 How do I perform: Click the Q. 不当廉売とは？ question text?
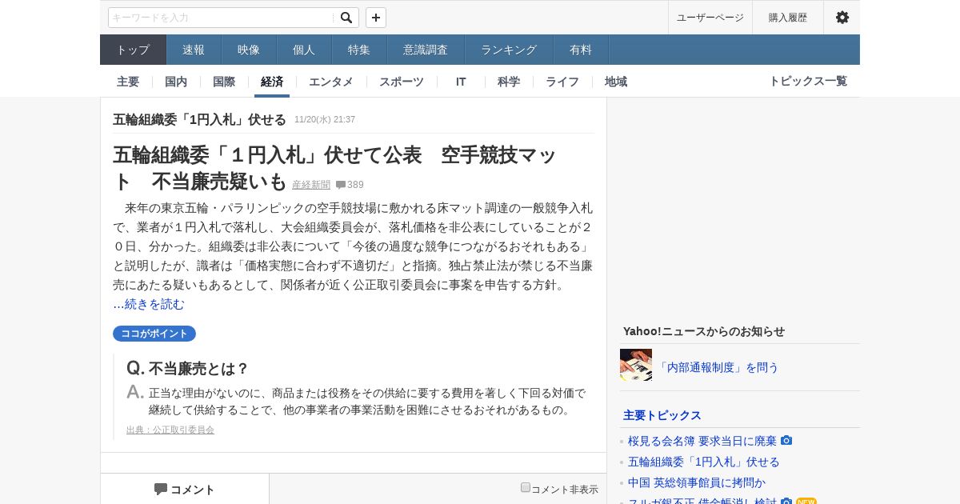(188, 368)
